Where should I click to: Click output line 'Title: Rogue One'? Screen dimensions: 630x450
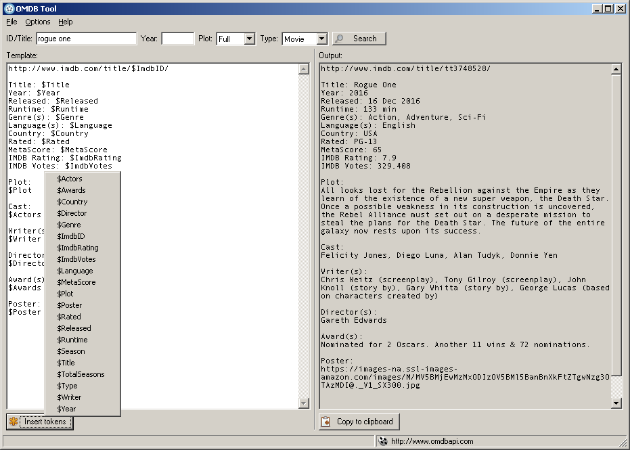point(359,85)
